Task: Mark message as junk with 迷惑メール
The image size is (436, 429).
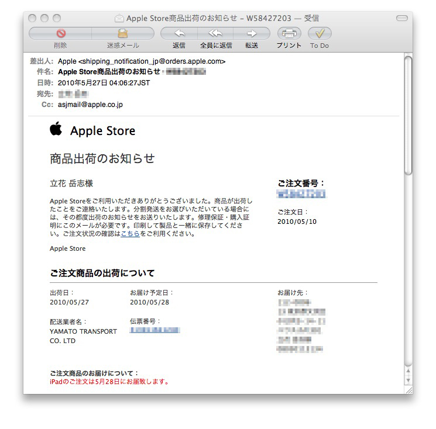Action: pyautogui.click(x=123, y=33)
